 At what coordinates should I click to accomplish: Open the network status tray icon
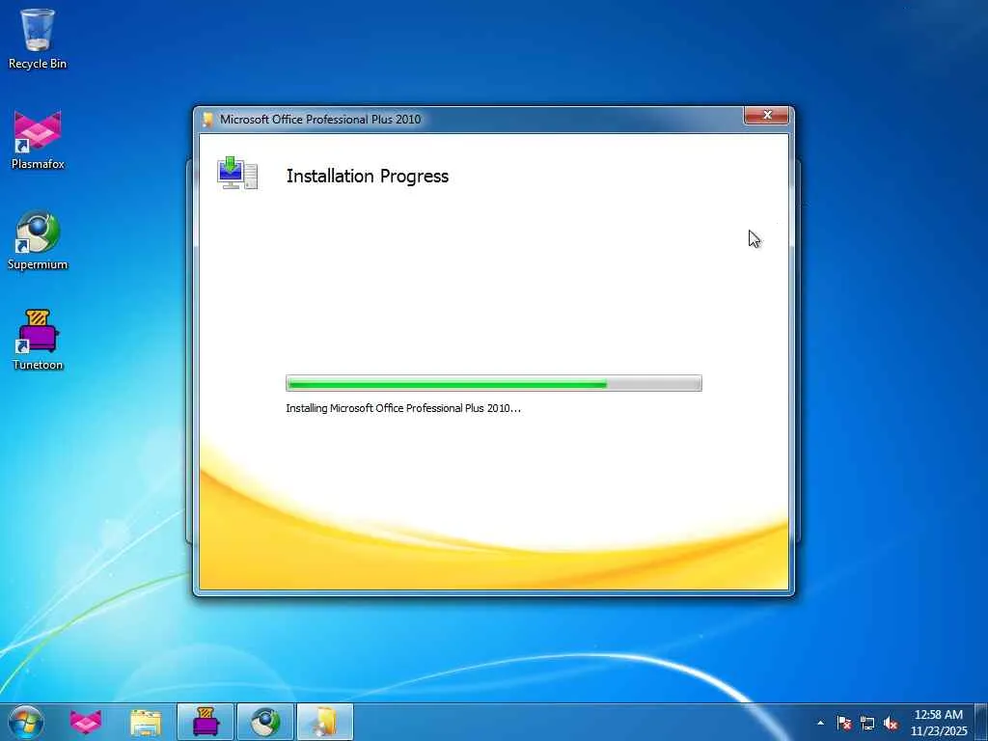pyautogui.click(x=867, y=723)
